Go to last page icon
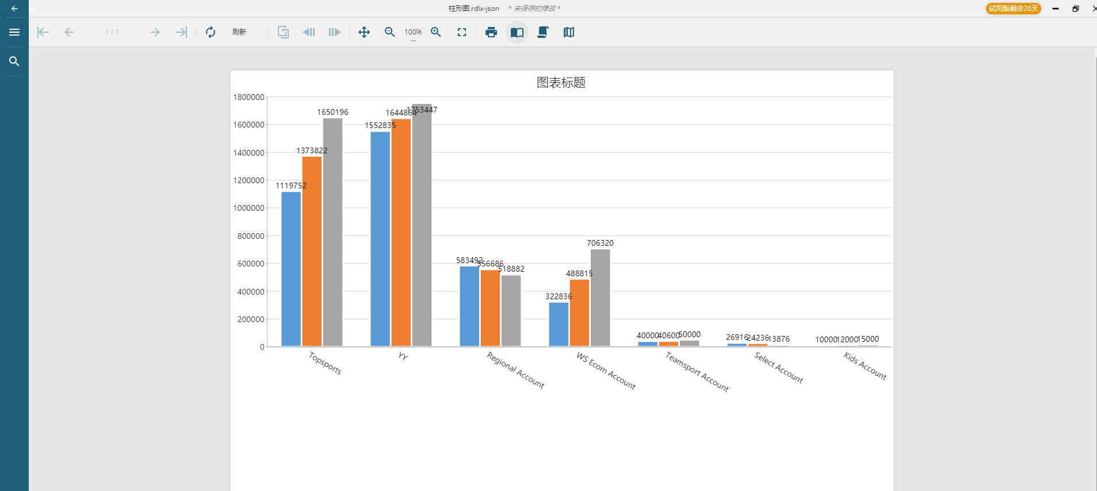Image resolution: width=1097 pixels, height=491 pixels. 181,32
